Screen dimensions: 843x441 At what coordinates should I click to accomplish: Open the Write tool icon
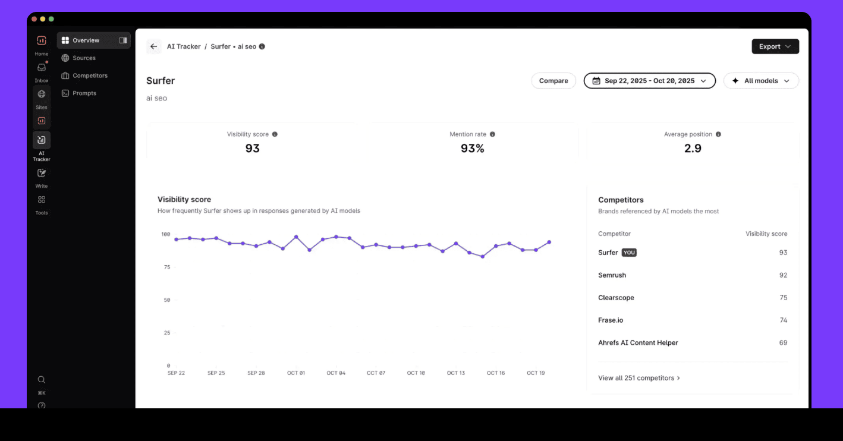tap(42, 173)
